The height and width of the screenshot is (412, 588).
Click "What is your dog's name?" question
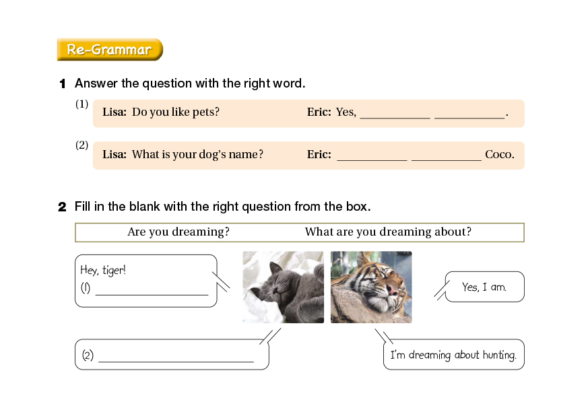click(x=197, y=155)
